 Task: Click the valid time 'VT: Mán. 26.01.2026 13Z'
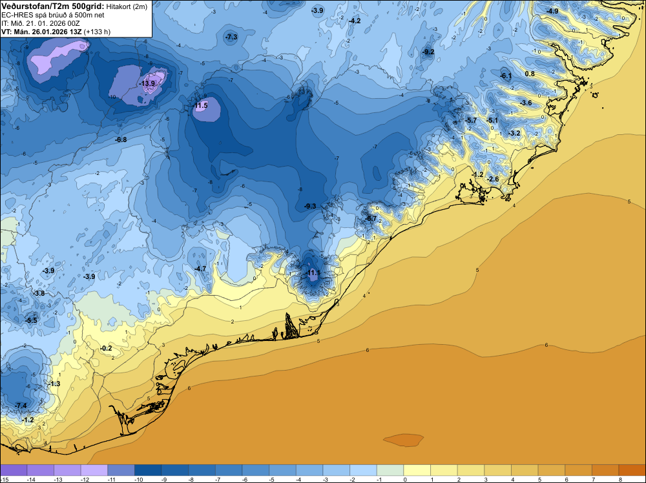[41, 32]
